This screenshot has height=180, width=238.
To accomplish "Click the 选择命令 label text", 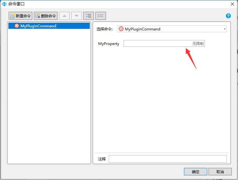I will pos(105,29).
